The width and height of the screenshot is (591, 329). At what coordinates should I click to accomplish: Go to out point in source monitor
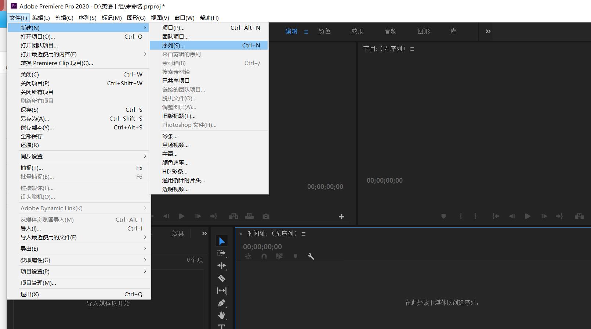tap(214, 216)
